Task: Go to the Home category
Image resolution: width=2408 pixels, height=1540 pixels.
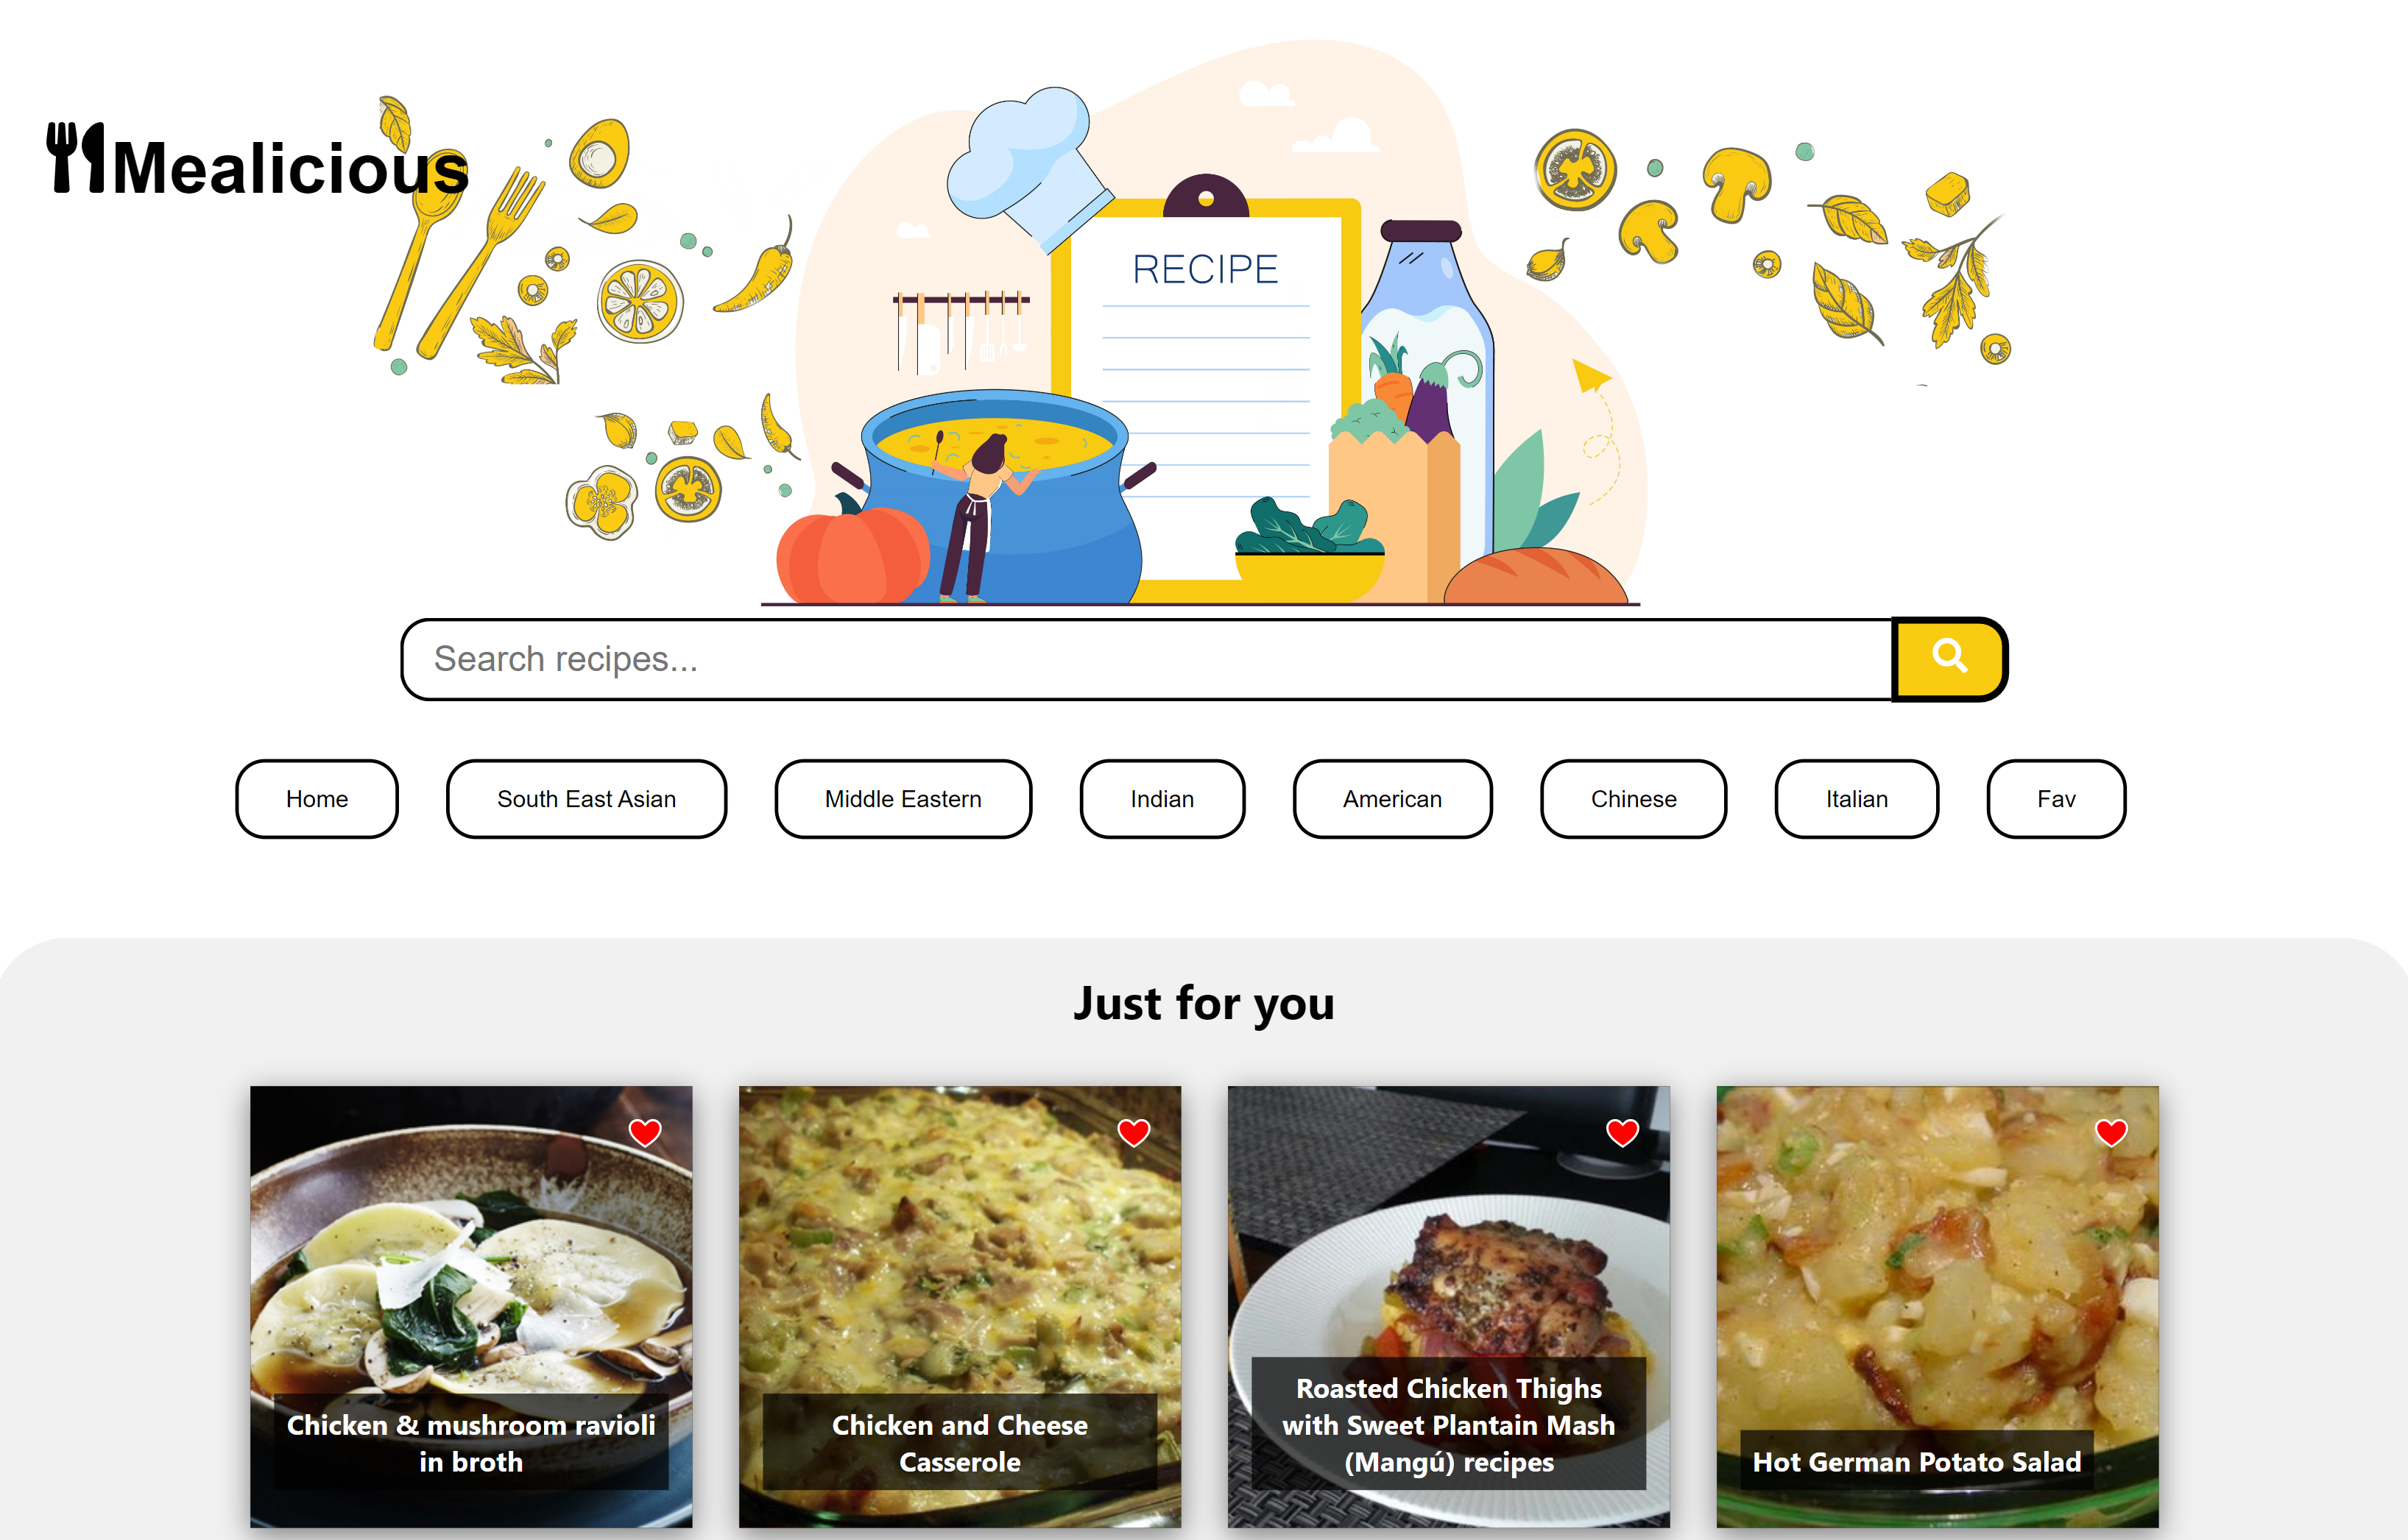Action: point(317,799)
